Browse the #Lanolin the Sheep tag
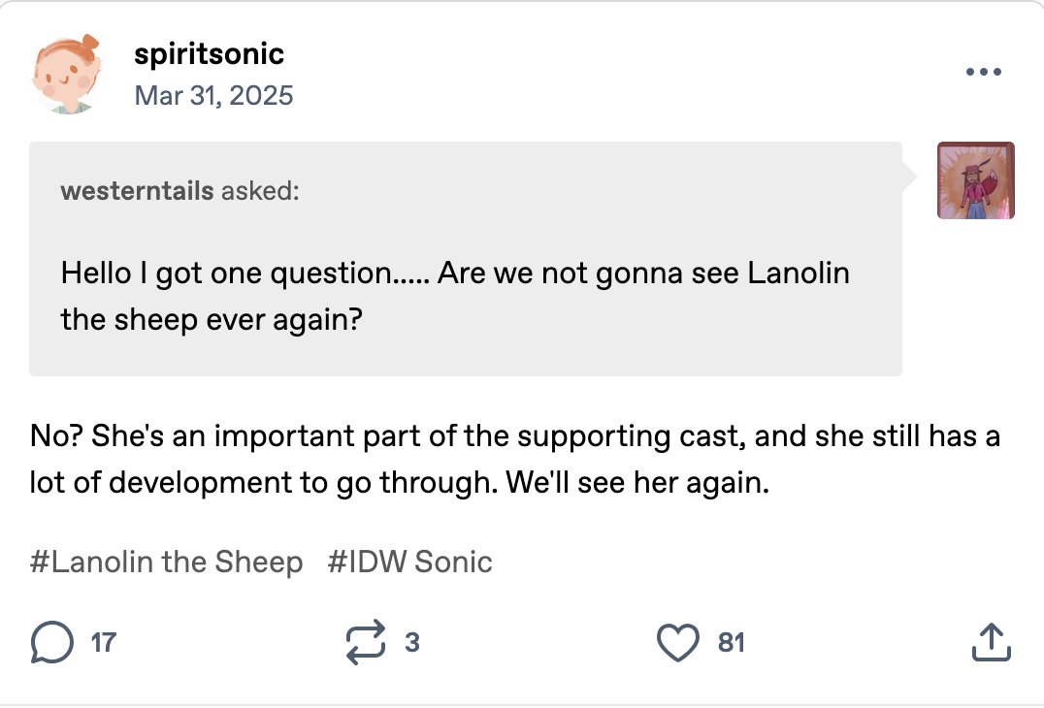The height and width of the screenshot is (708, 1044). (166, 562)
